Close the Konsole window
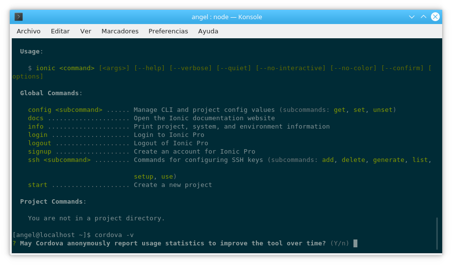Screen dimensions: 452x265 tap(435, 17)
